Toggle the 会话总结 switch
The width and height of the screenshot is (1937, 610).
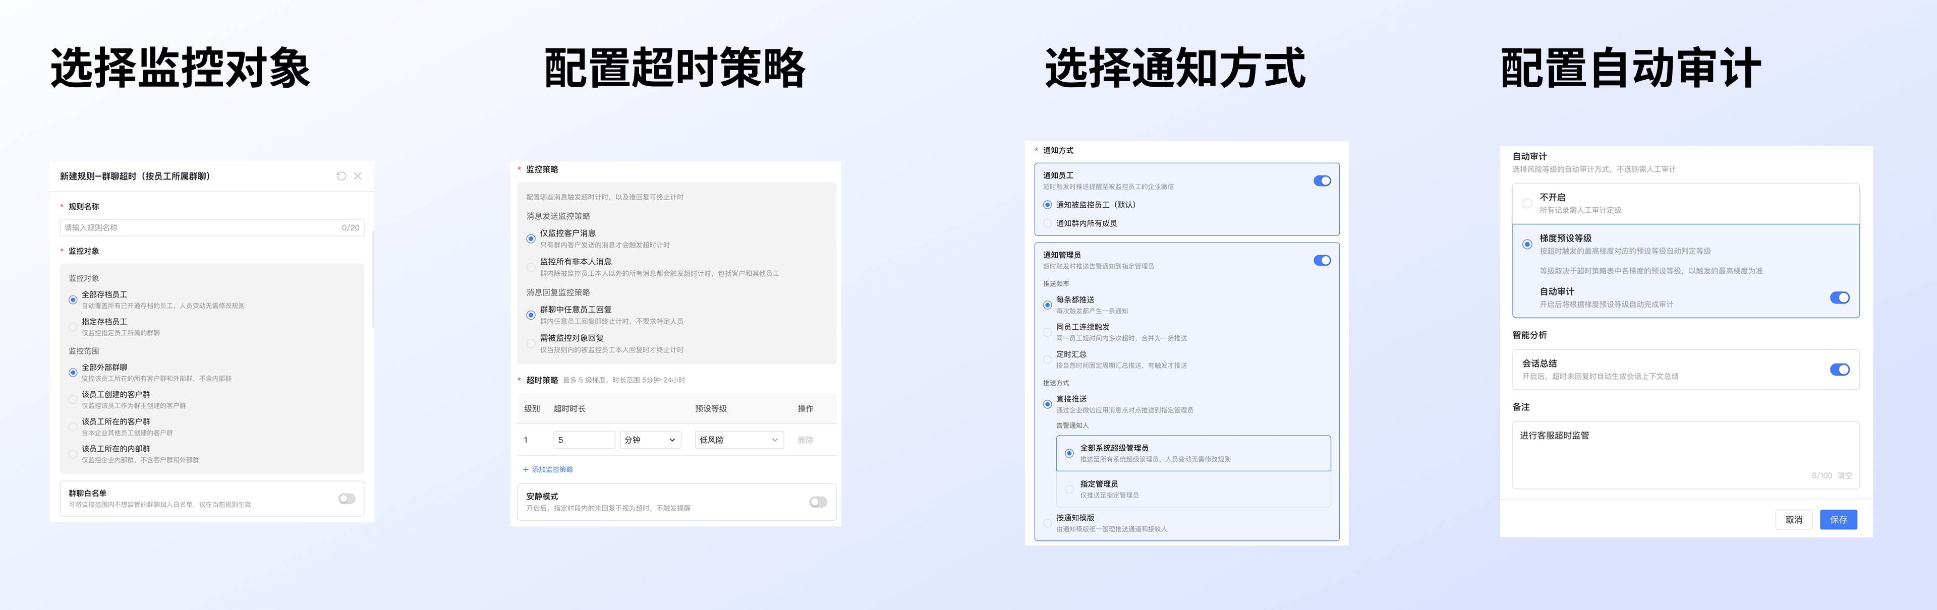click(1839, 370)
